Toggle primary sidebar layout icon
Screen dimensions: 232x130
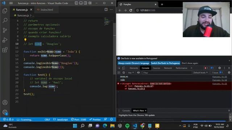(x=76, y=3)
